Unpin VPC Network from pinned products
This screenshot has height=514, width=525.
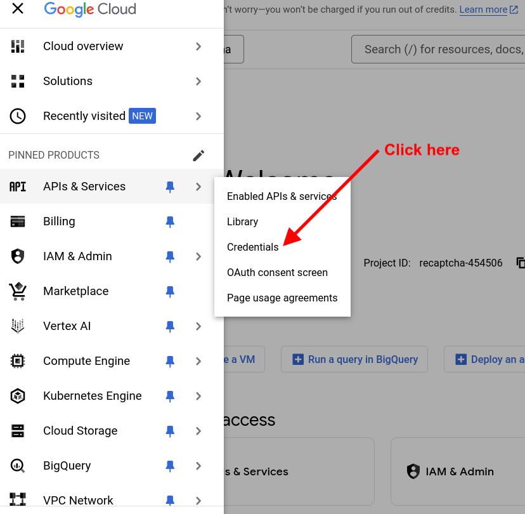pos(170,500)
